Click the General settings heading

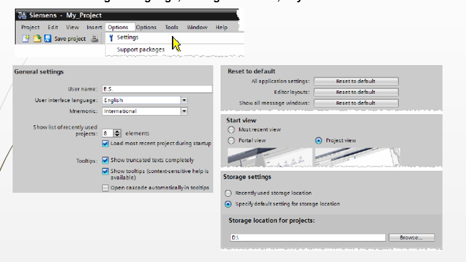pos(39,72)
